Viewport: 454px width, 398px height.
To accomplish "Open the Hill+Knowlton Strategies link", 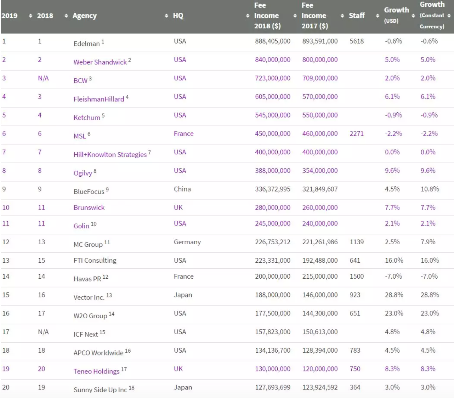I will 110,154.
